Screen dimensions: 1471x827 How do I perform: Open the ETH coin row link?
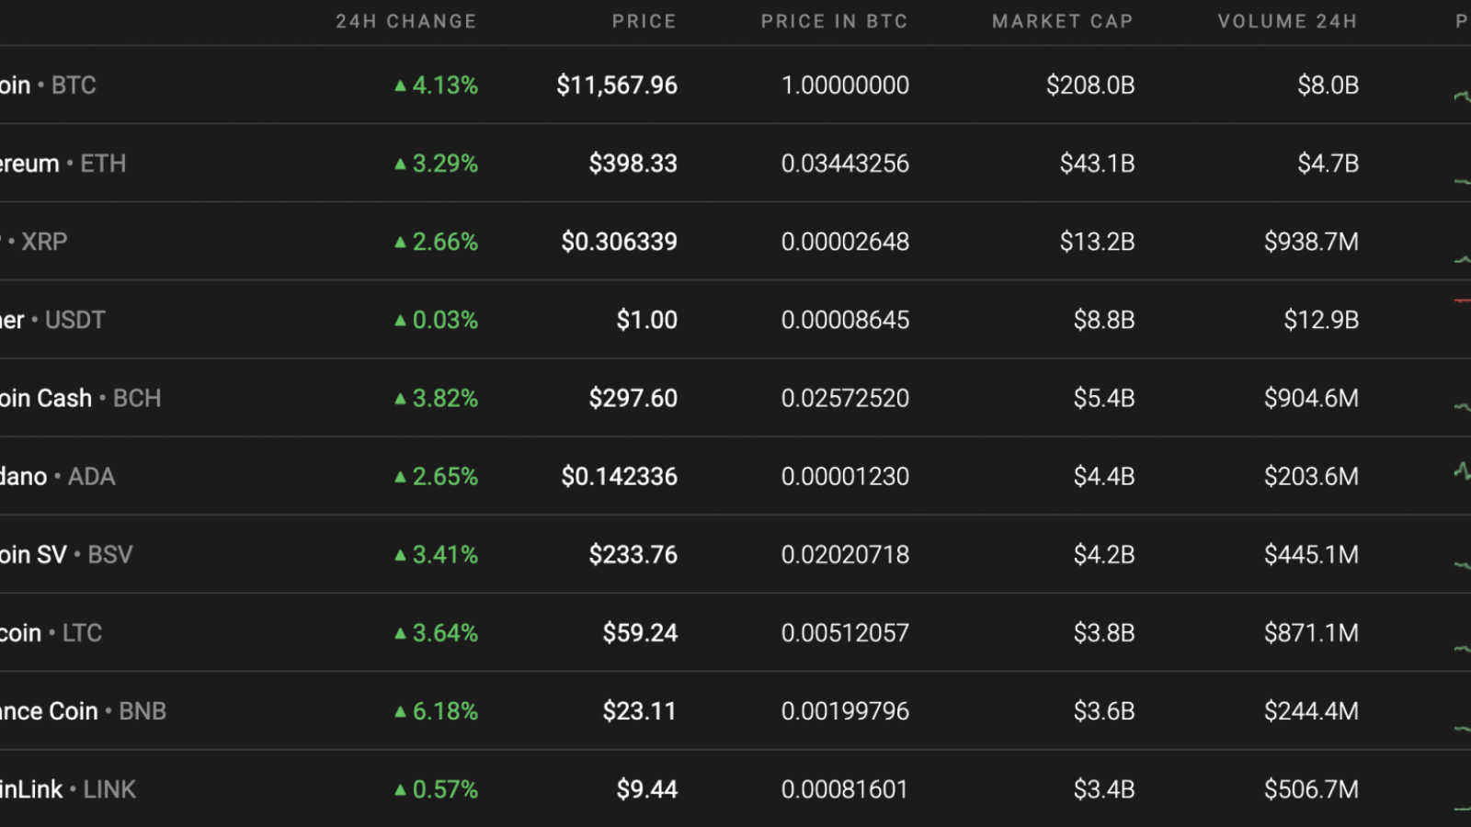tap(63, 164)
